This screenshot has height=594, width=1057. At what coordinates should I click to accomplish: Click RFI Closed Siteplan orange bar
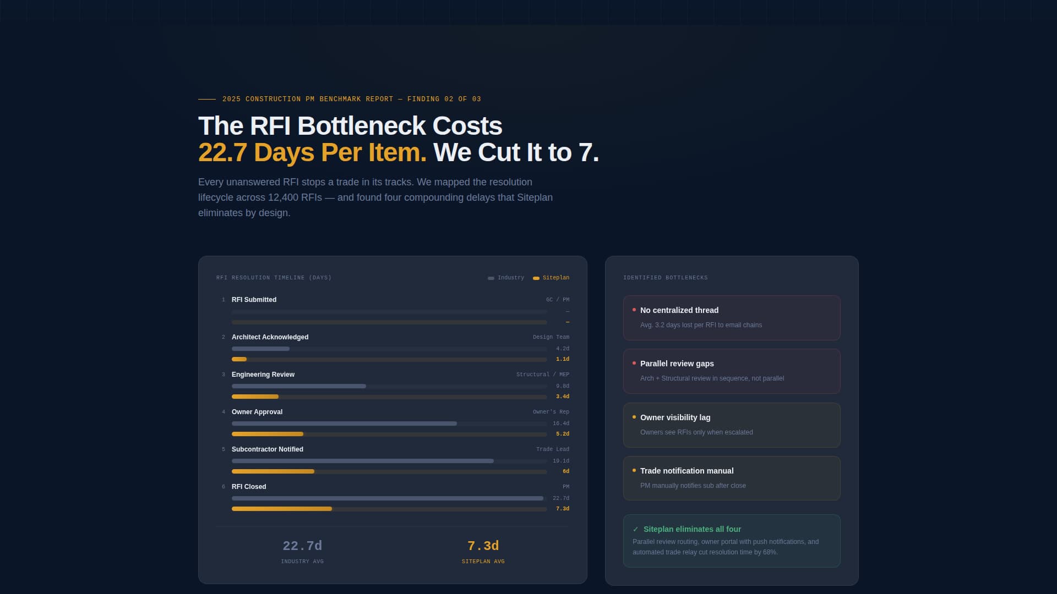(282, 509)
